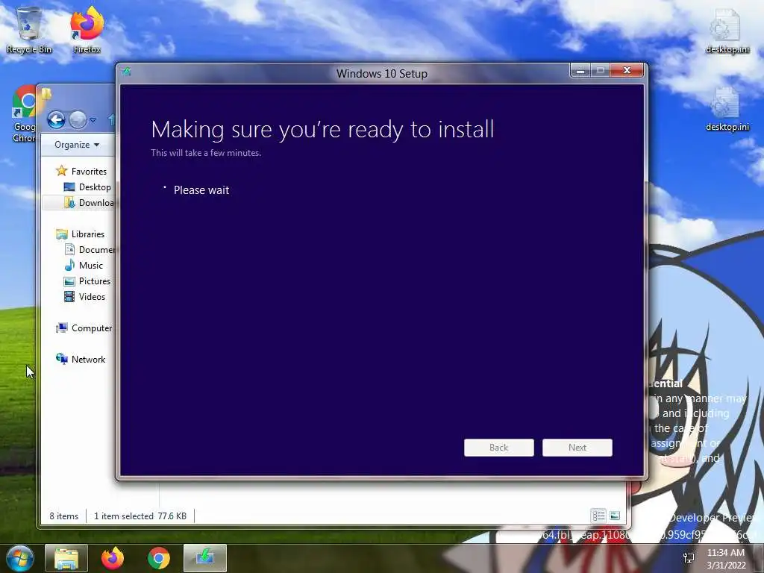The width and height of the screenshot is (764, 573).
Task: Open the Explorer recent pages dropdown arrow
Action: click(93, 119)
